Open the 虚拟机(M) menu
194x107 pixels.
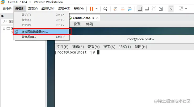pos(48,9)
